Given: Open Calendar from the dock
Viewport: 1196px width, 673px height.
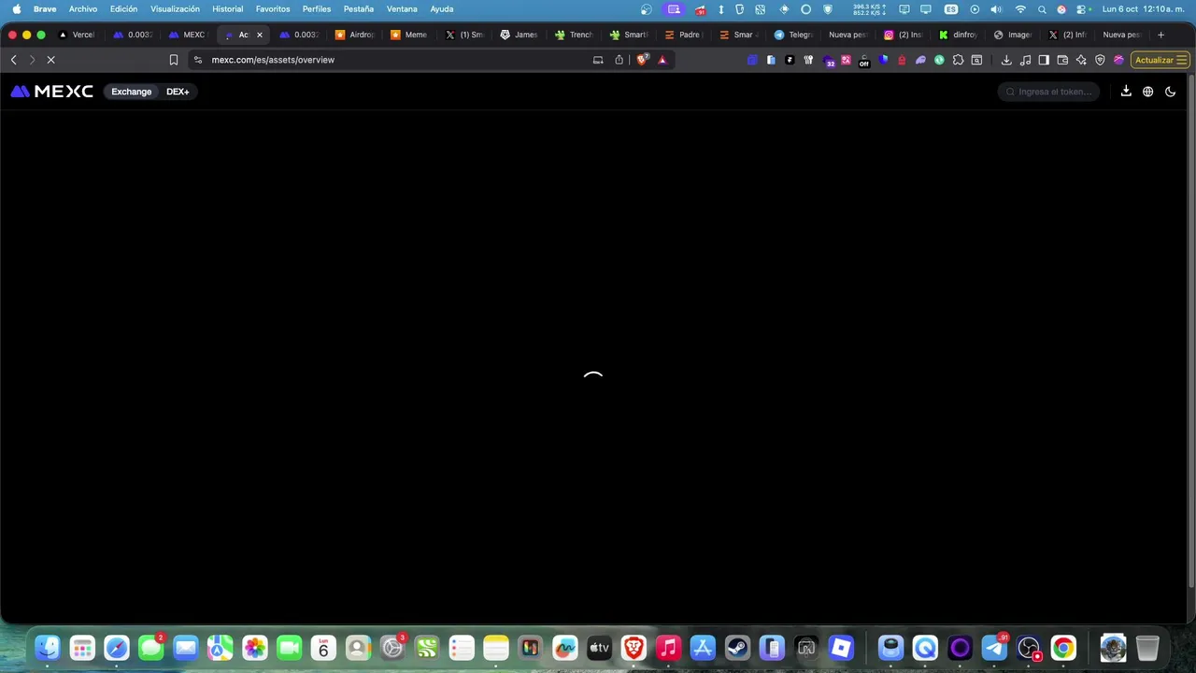Looking at the screenshot, I should (x=323, y=648).
